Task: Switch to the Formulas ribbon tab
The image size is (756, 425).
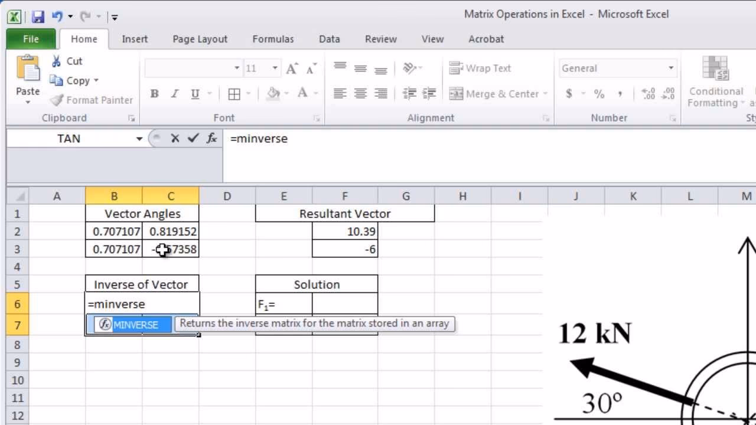Action: pyautogui.click(x=272, y=39)
